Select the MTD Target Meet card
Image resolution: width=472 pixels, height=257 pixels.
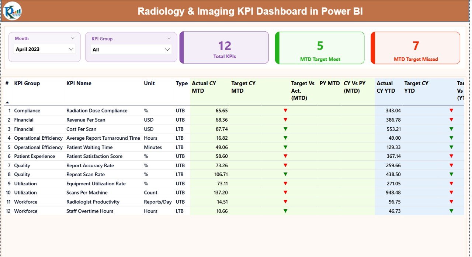point(319,48)
